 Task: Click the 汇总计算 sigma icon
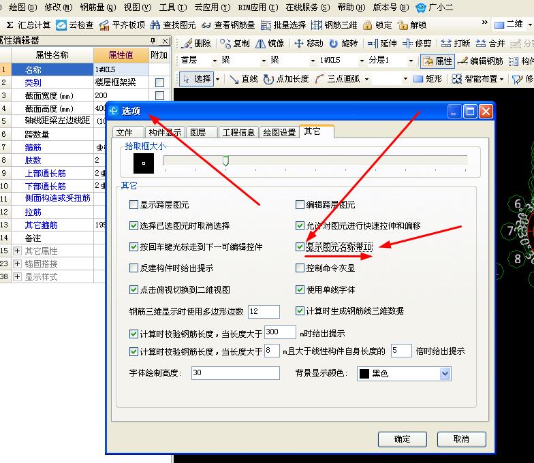10,25
